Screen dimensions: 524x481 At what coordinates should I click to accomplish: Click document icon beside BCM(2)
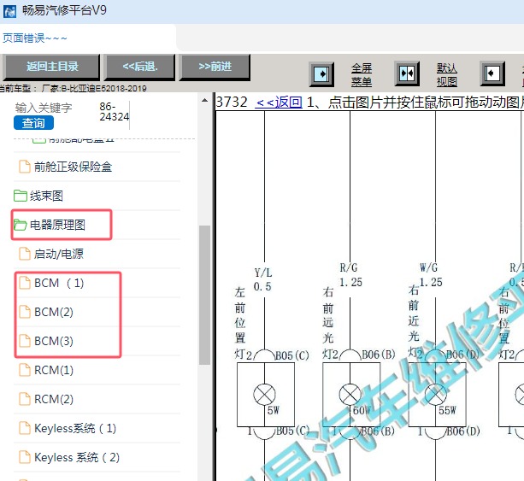[25, 312]
